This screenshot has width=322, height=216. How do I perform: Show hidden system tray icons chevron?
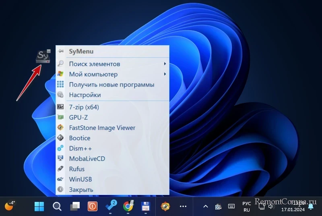[205, 206]
